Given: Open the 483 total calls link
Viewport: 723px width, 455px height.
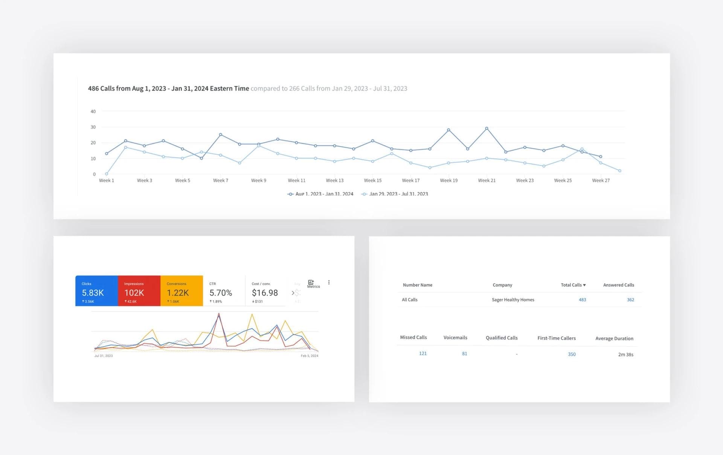Looking at the screenshot, I should pyautogui.click(x=582, y=300).
